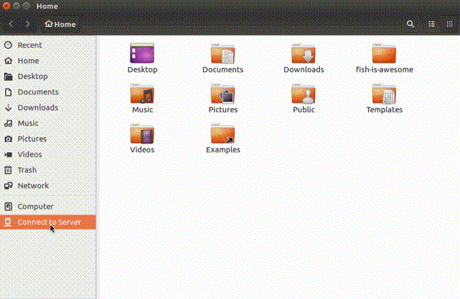Open Network in the sidebar
Screen dimensions: 460x299
[x=48, y=186]
